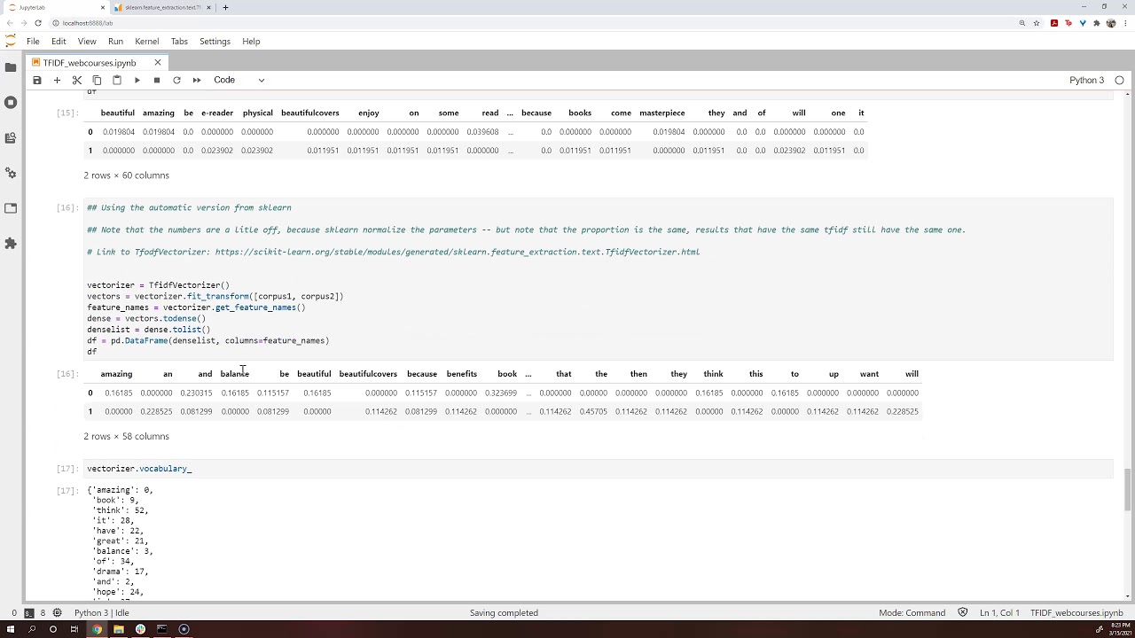Open the Kernel menu
This screenshot has width=1135, height=638.
pyautogui.click(x=147, y=41)
